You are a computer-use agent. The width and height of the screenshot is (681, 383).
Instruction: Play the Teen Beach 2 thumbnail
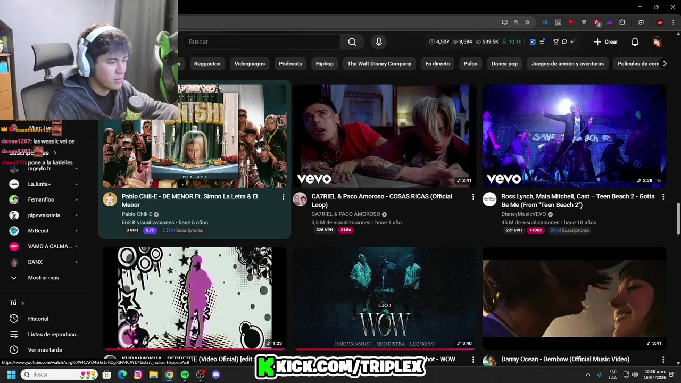click(575, 136)
